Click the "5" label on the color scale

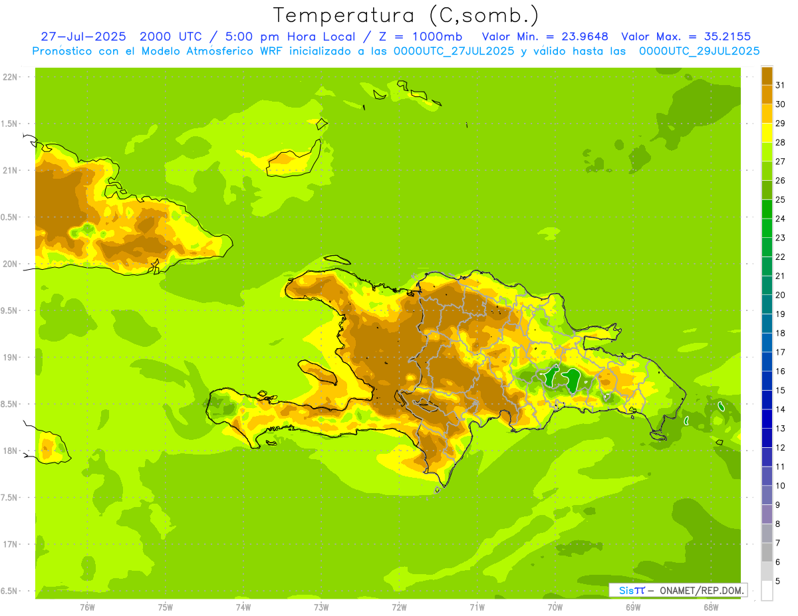coord(778,581)
